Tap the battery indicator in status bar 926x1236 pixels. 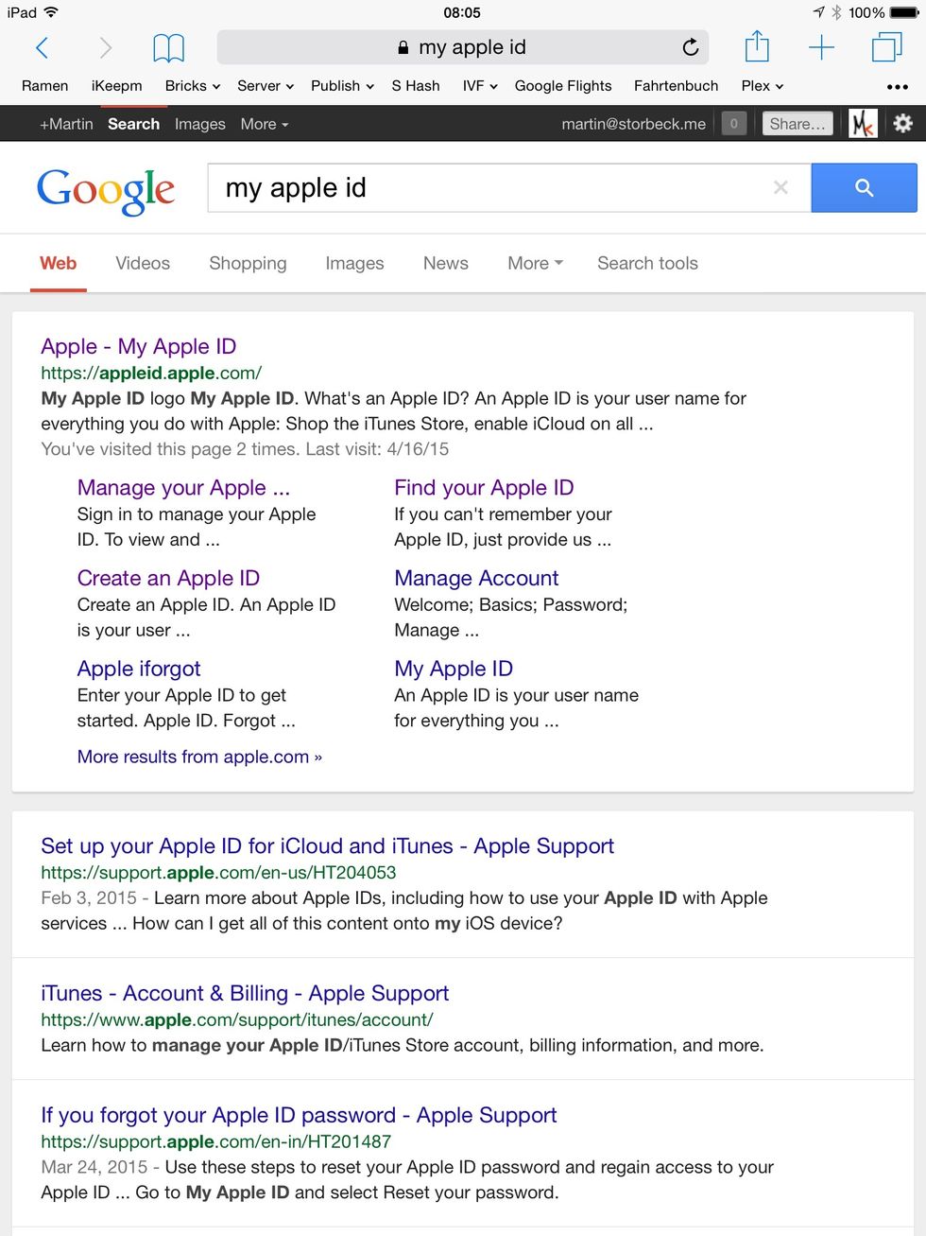903,12
